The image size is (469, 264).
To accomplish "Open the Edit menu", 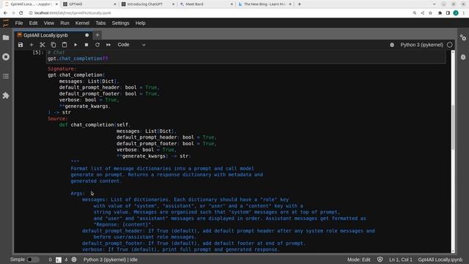I will (x=33, y=23).
